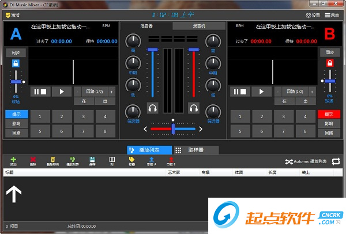Click the red X Delete icon
Screen dimensions: 346x234
tap(33, 161)
